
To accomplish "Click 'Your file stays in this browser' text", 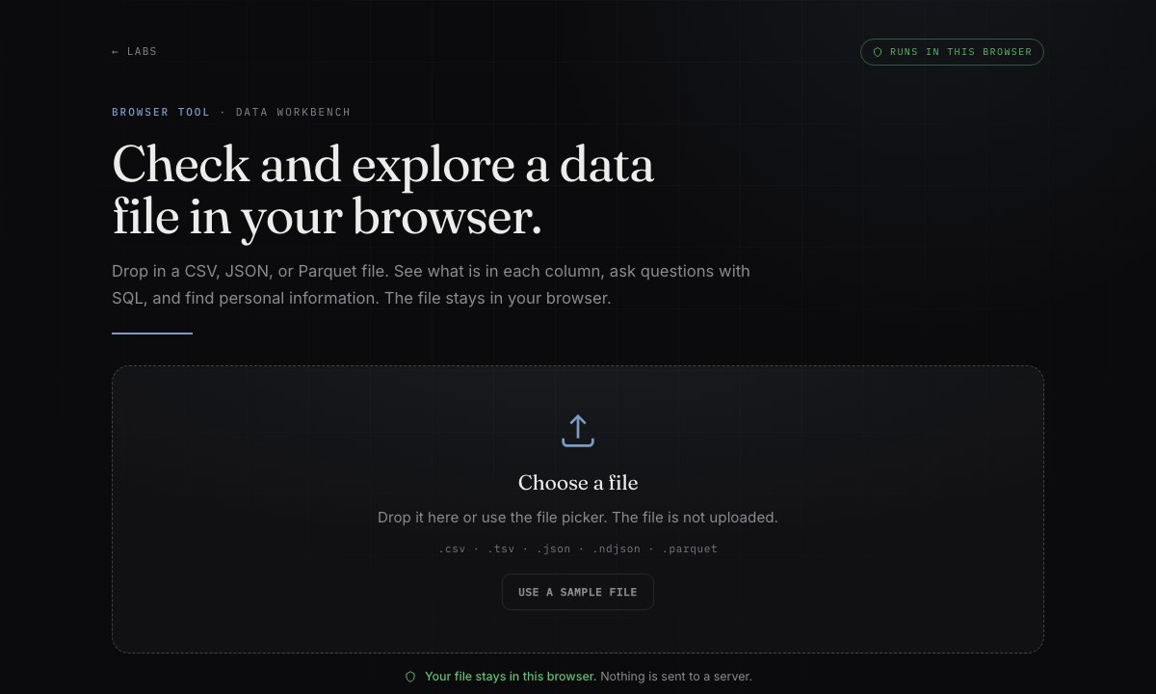I will [511, 677].
